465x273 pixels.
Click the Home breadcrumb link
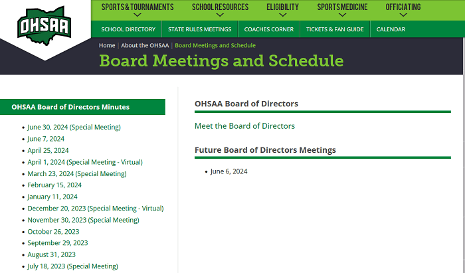[x=107, y=45]
